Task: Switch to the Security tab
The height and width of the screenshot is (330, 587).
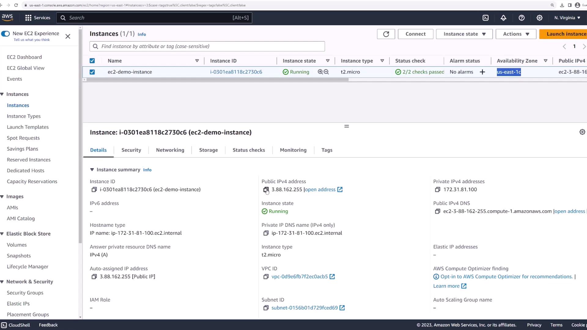Action: click(131, 150)
